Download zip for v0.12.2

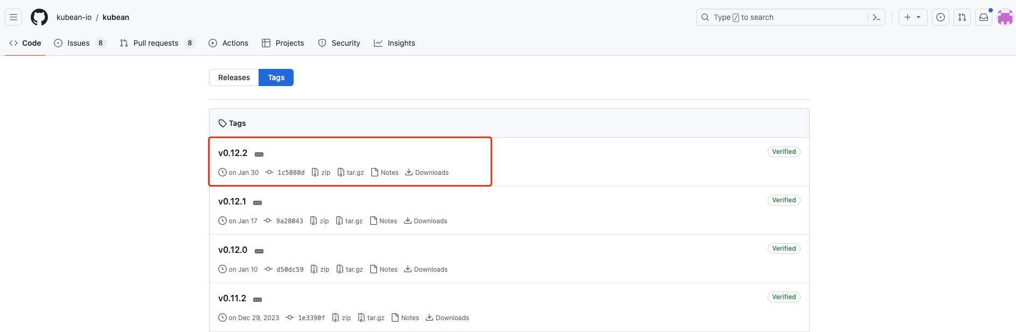click(321, 173)
